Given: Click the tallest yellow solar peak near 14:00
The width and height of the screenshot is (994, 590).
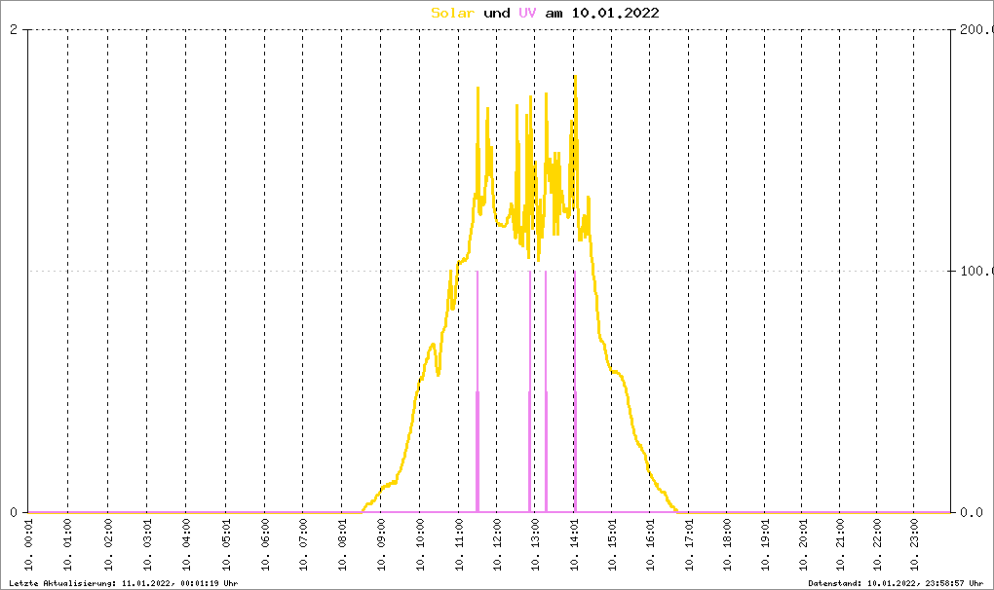Looking at the screenshot, I should pyautogui.click(x=575, y=78).
